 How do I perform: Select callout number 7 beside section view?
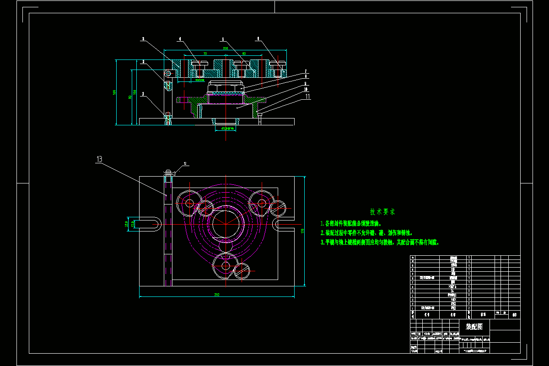click(306, 72)
